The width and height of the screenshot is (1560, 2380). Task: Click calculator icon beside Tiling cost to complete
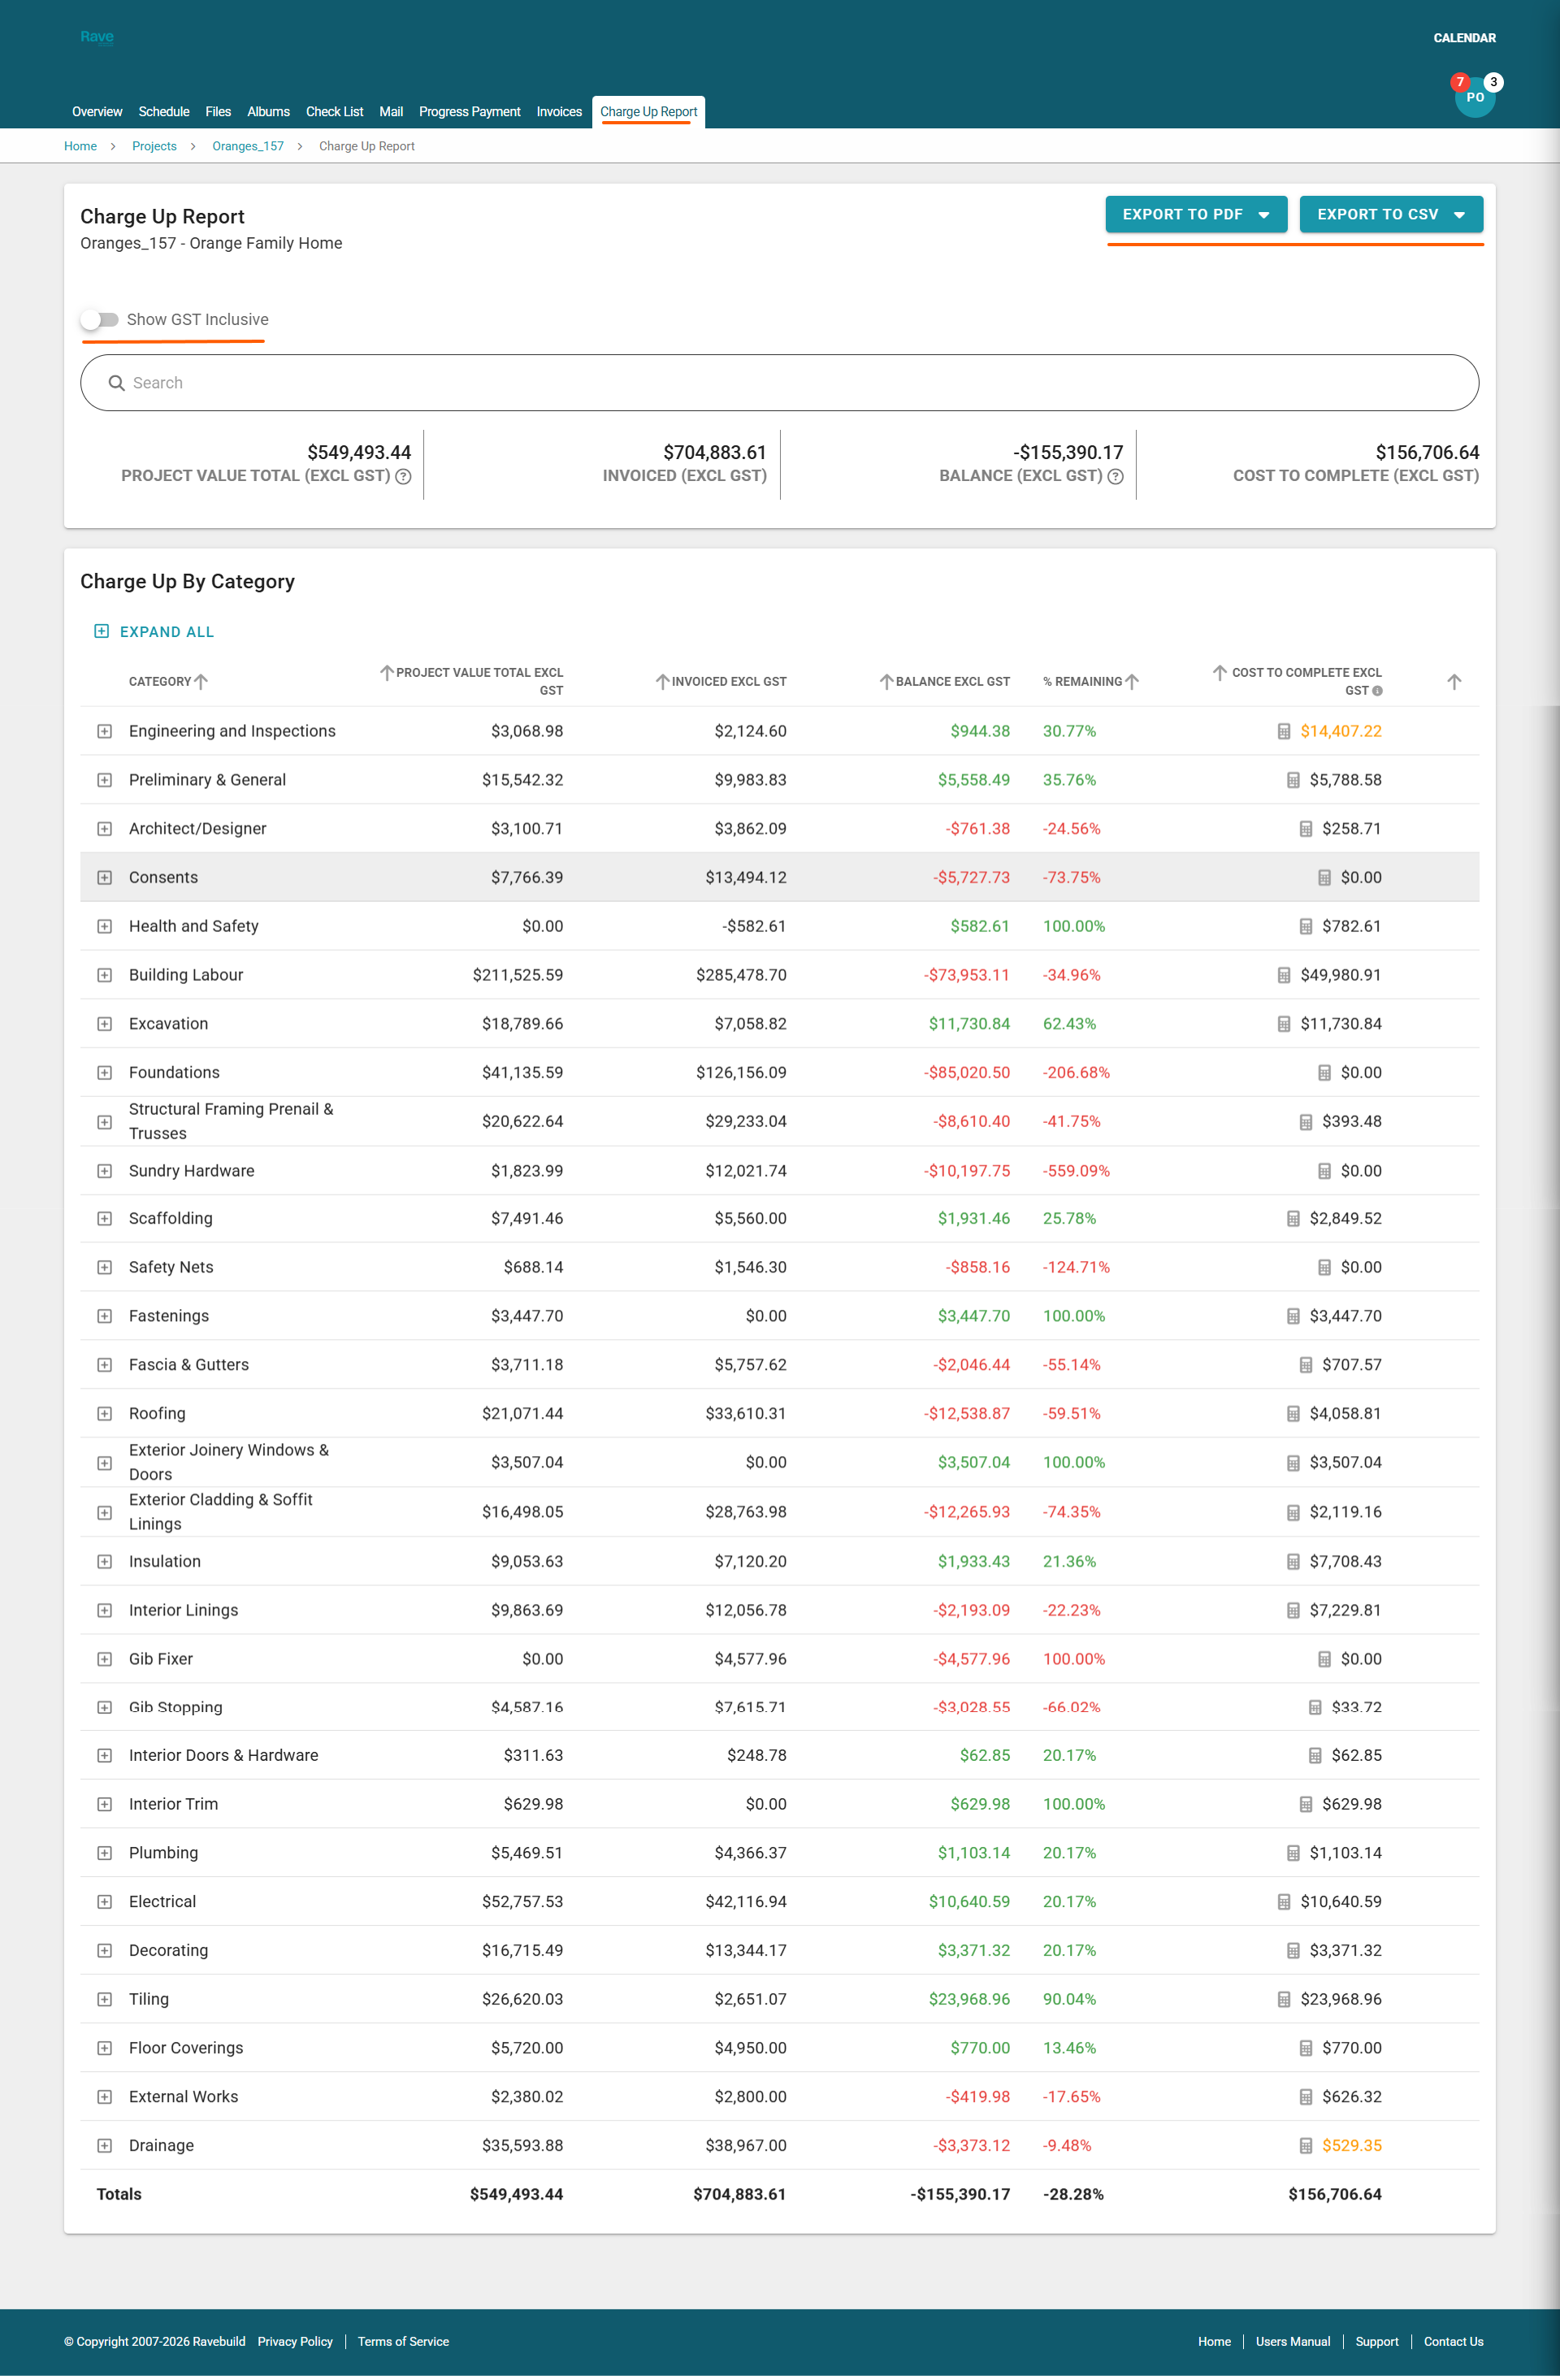[1283, 1999]
